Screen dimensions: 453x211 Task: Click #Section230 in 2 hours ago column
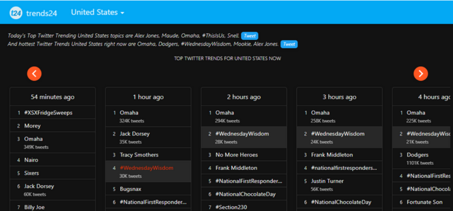[x=232, y=207]
